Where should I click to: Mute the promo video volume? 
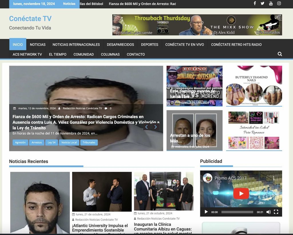[268, 212]
